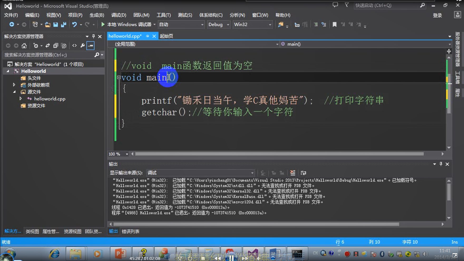
Task: Open the (全局范围) scope dropdown
Action: 194,44
